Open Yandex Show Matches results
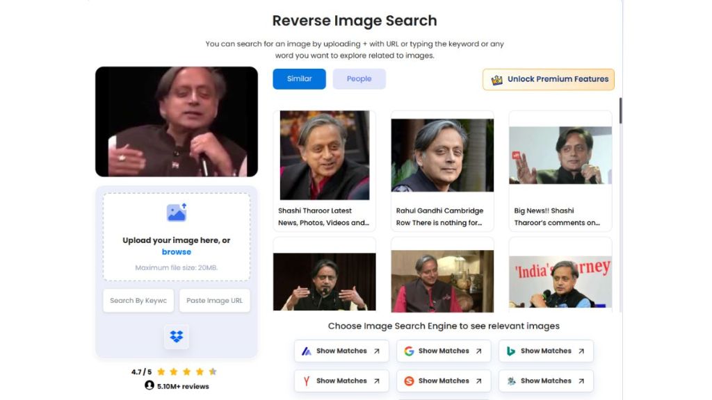712x400 pixels. pyautogui.click(x=341, y=381)
